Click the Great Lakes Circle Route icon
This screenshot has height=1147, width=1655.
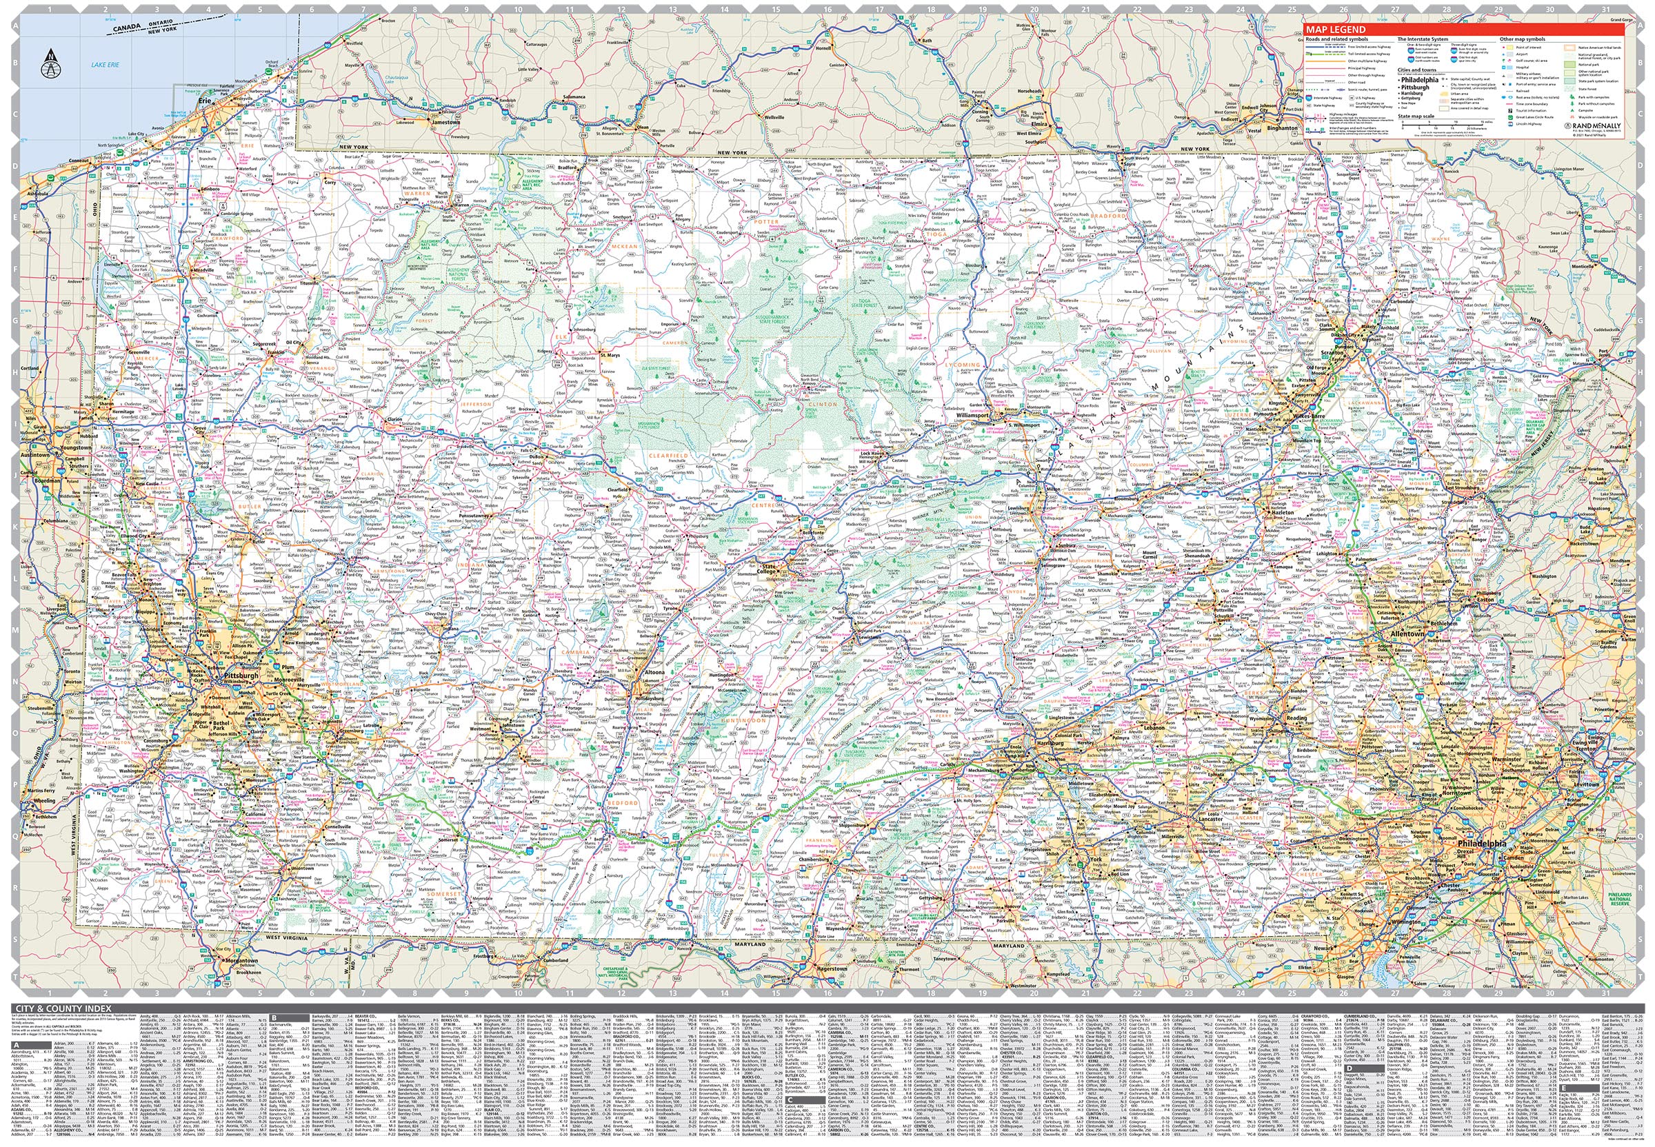pyautogui.click(x=1510, y=118)
